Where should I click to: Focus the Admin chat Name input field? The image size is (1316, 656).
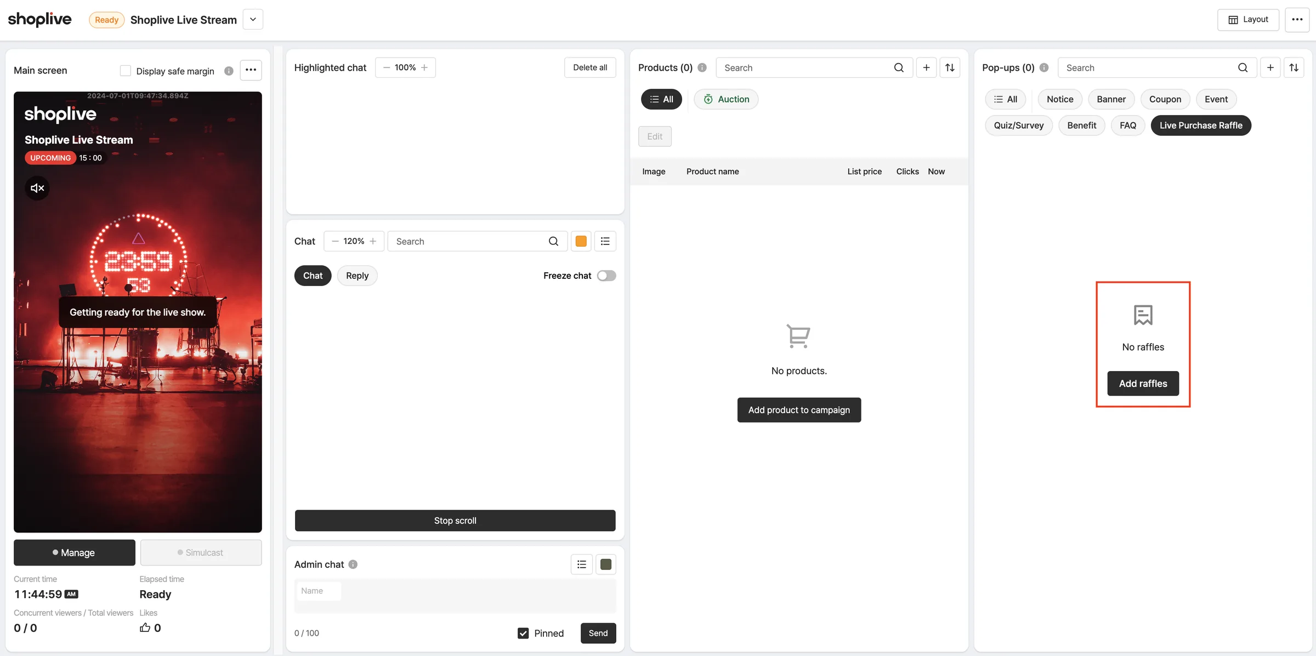tap(318, 591)
